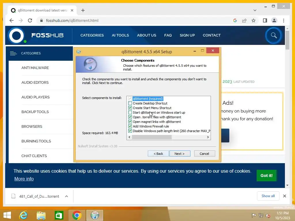Open Chrome three-dot menu
This screenshot has height=221, width=295.
(x=283, y=20)
